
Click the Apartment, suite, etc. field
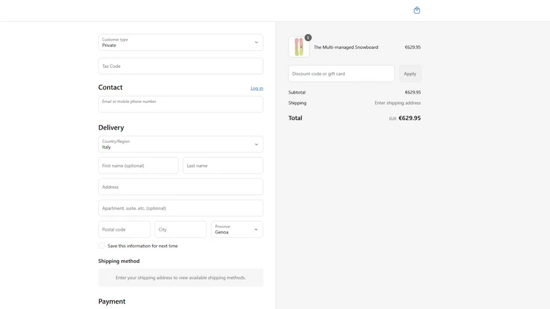point(181,208)
